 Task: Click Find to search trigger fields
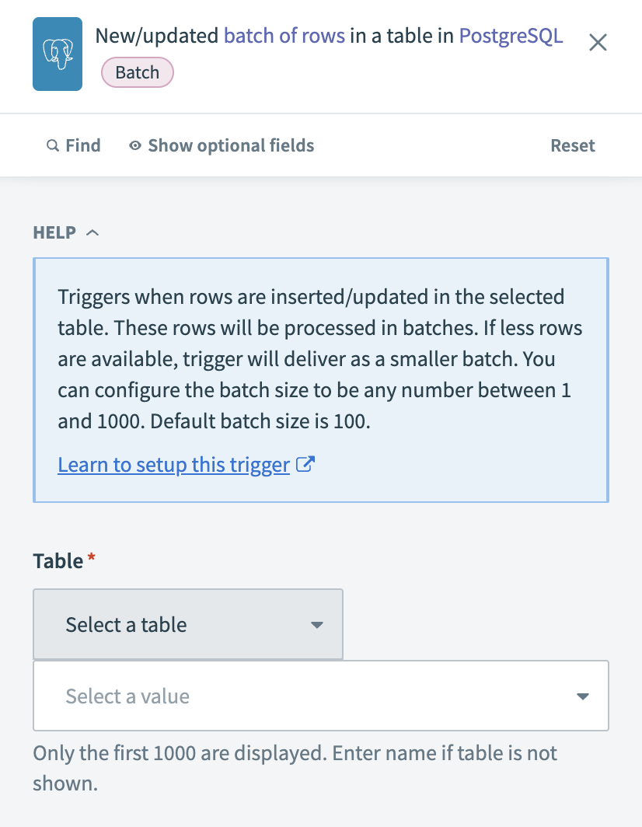click(x=74, y=145)
